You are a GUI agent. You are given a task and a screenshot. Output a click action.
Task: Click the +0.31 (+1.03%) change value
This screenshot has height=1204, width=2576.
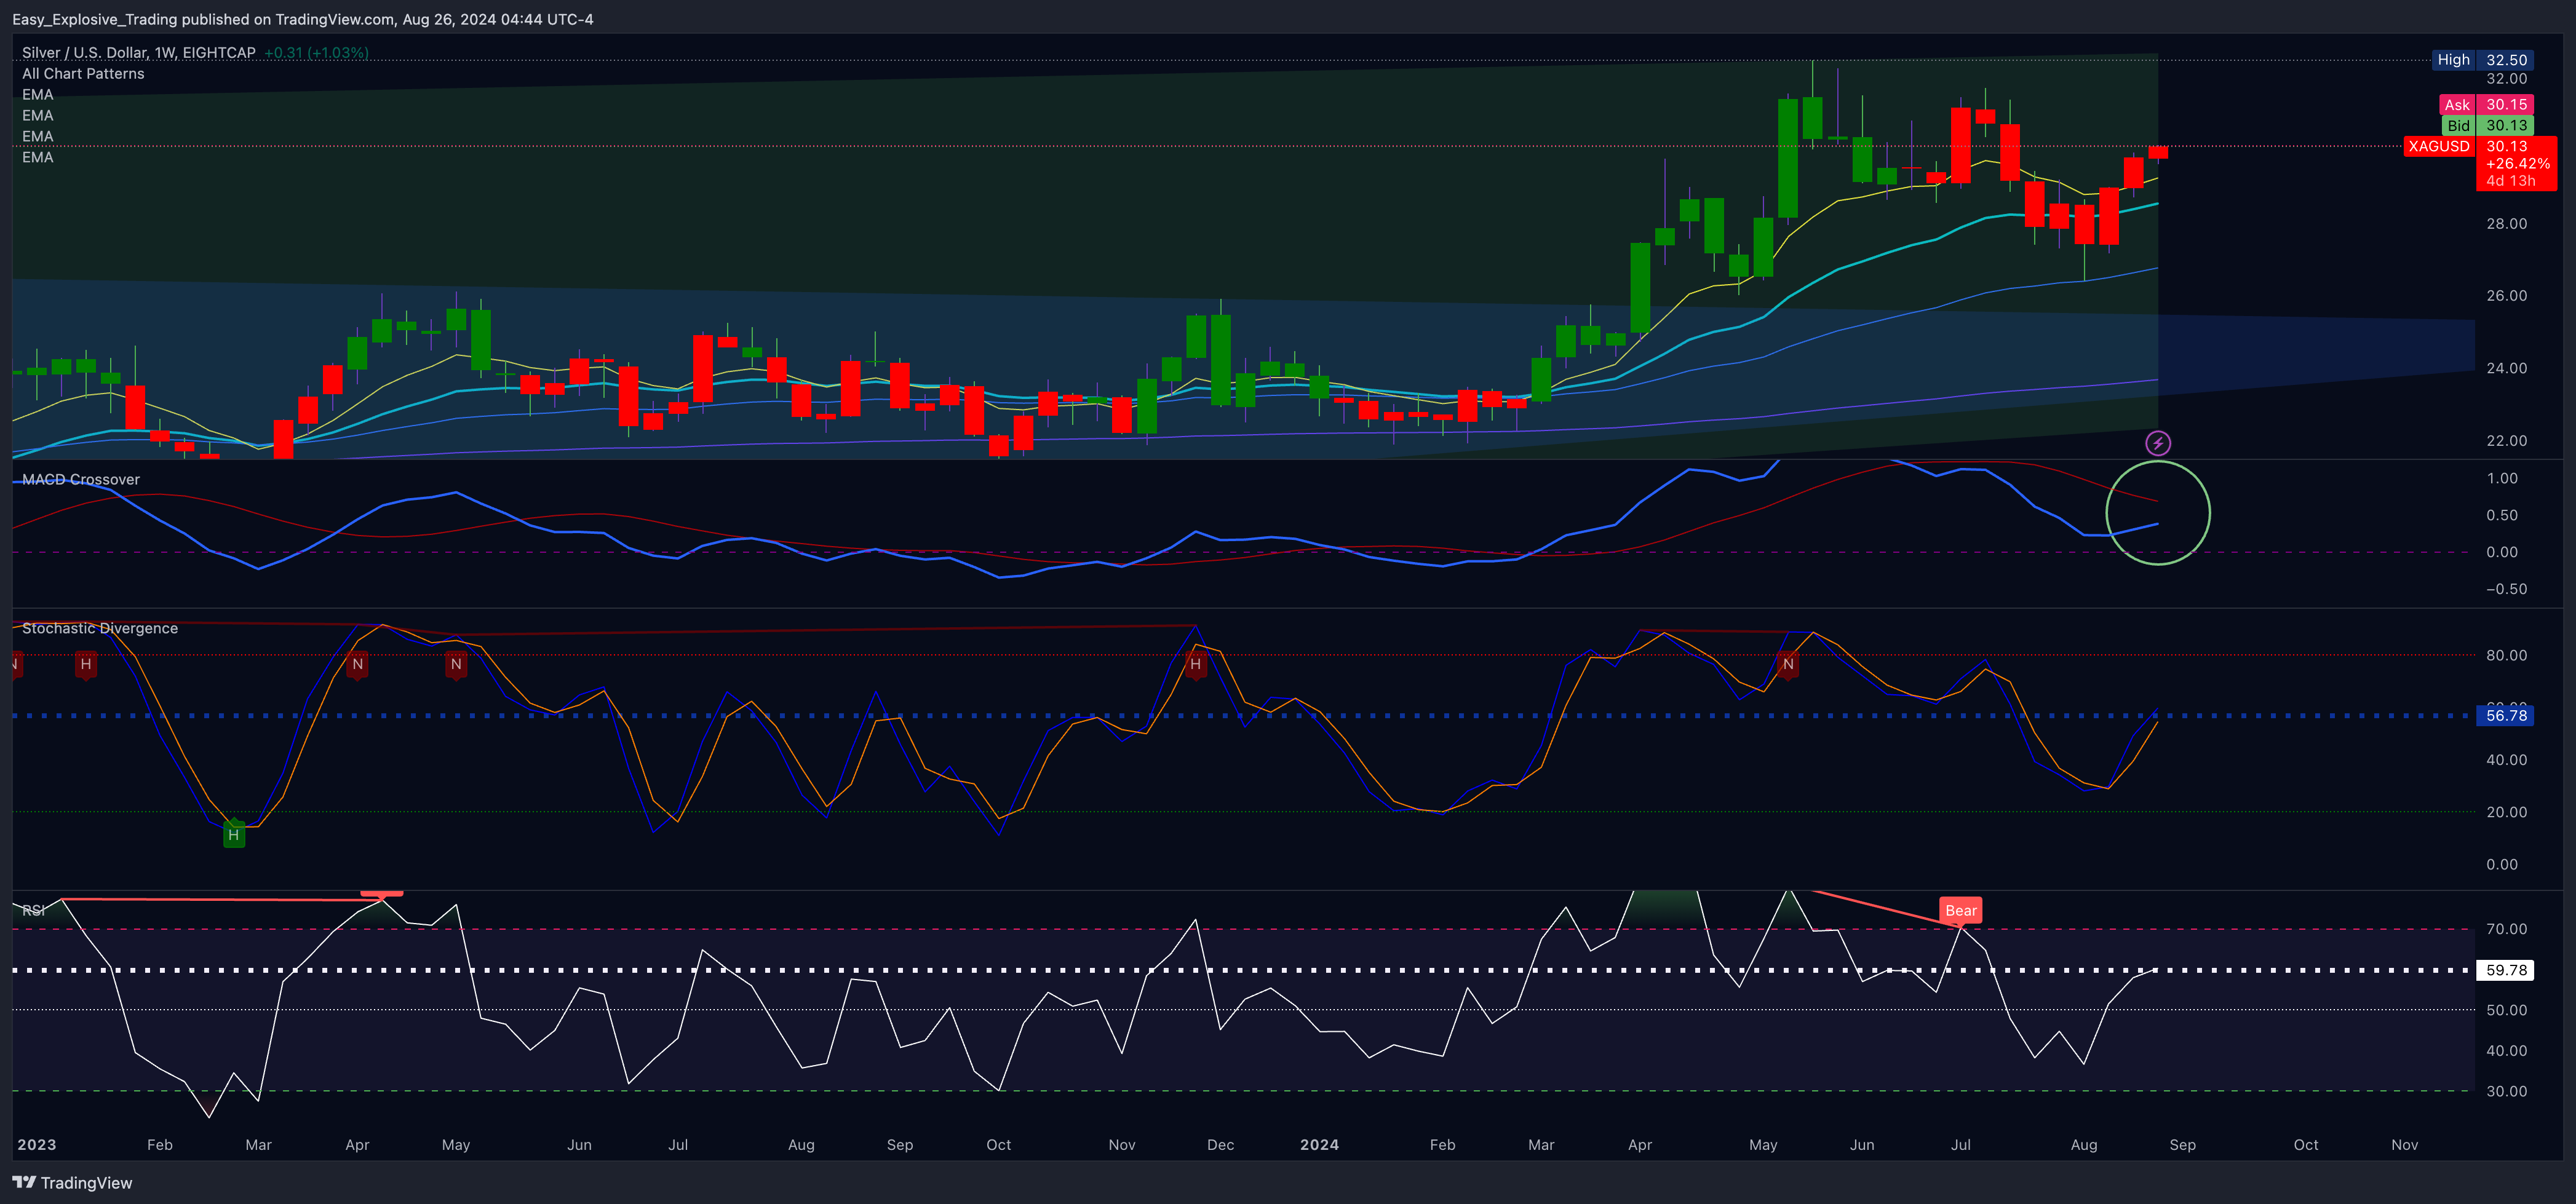316,52
